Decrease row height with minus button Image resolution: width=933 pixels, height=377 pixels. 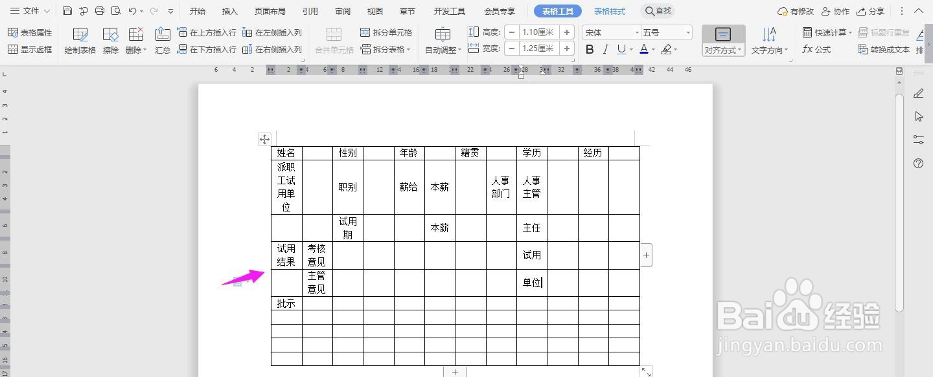click(512, 32)
